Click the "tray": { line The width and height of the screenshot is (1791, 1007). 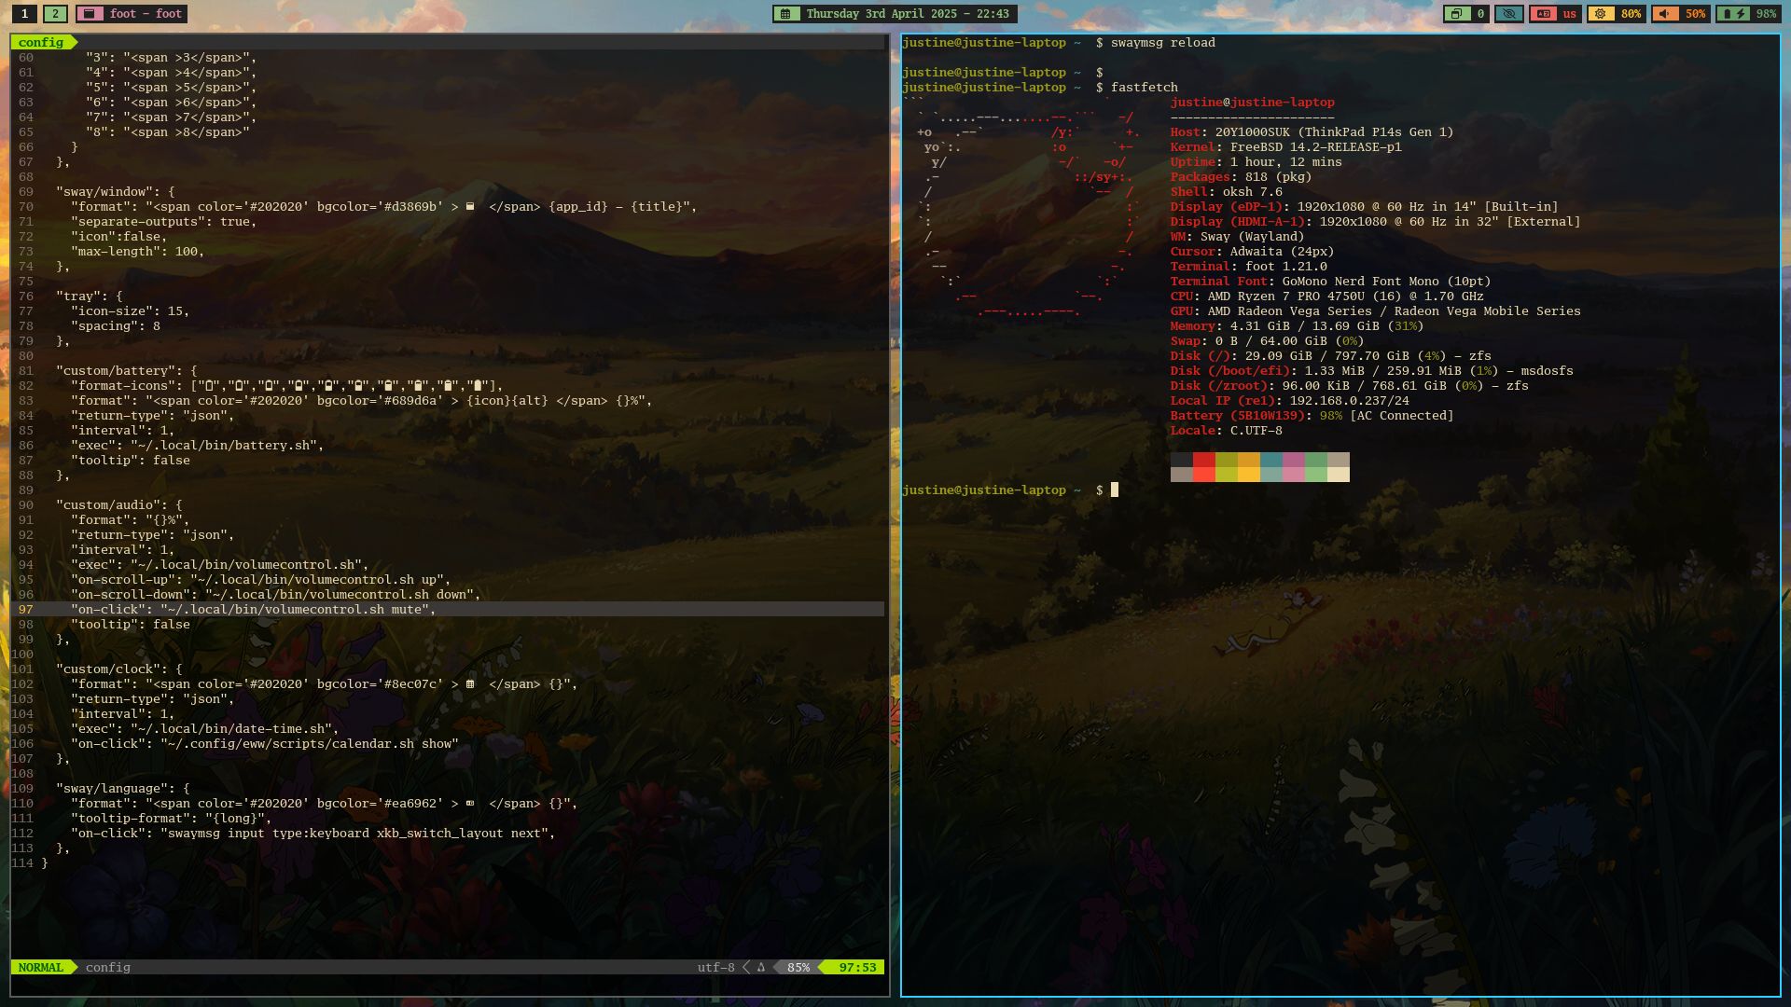[90, 296]
